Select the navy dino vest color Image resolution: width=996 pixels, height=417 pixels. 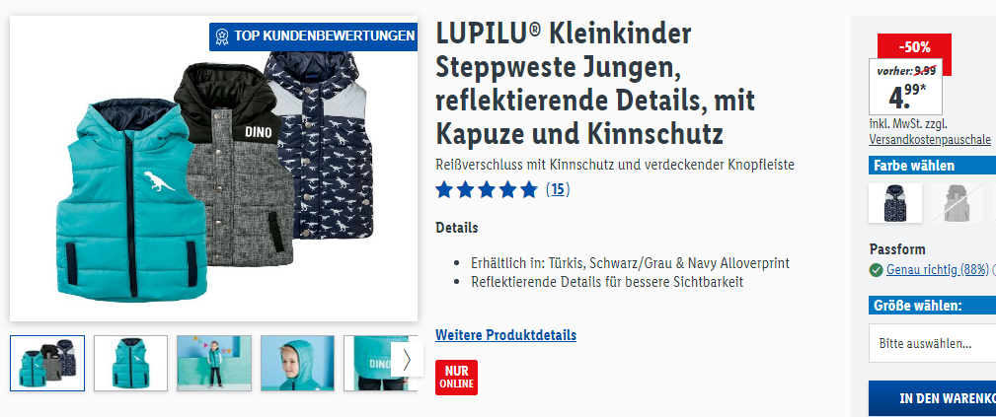(895, 202)
